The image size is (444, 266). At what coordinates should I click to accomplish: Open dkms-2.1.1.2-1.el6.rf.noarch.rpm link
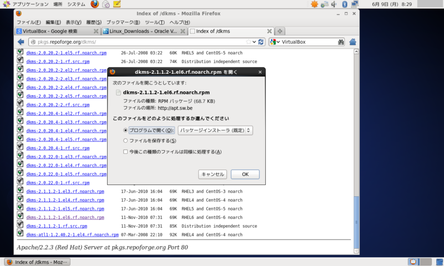pyautogui.click(x=65, y=217)
